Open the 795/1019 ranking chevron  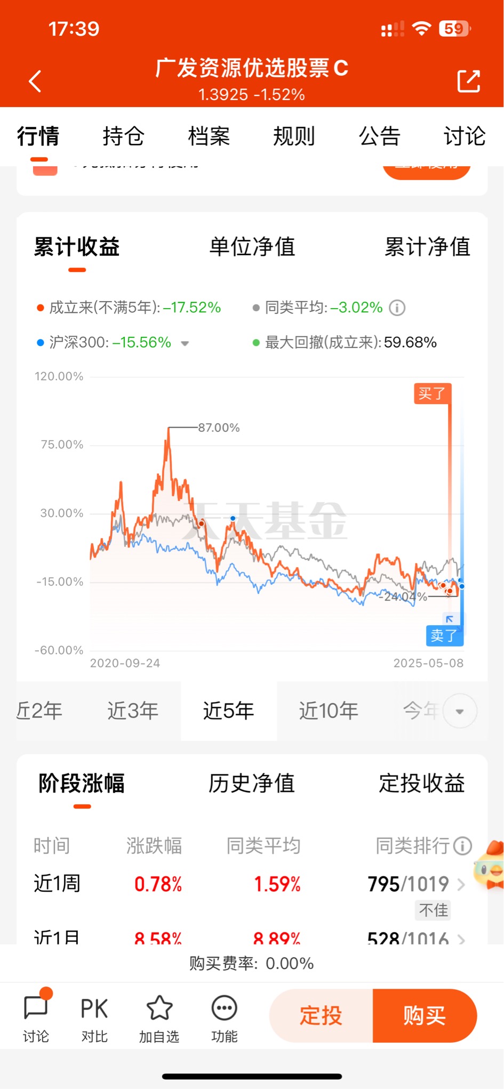tap(461, 885)
